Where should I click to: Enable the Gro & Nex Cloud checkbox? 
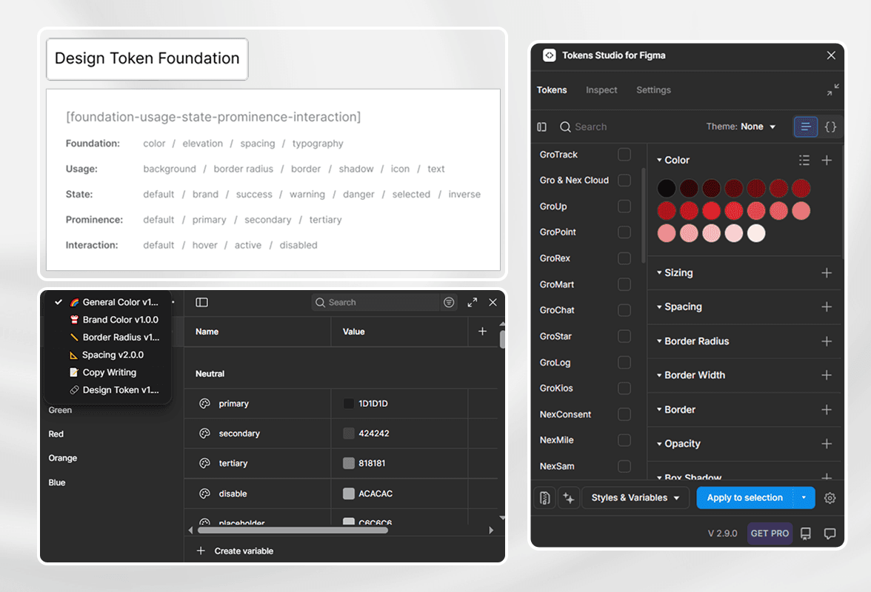point(624,181)
